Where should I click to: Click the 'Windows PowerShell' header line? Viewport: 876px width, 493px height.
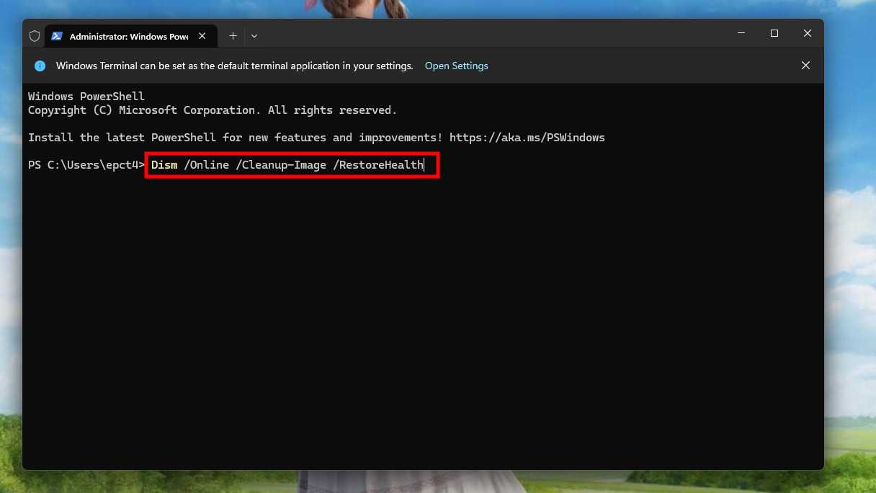click(86, 97)
